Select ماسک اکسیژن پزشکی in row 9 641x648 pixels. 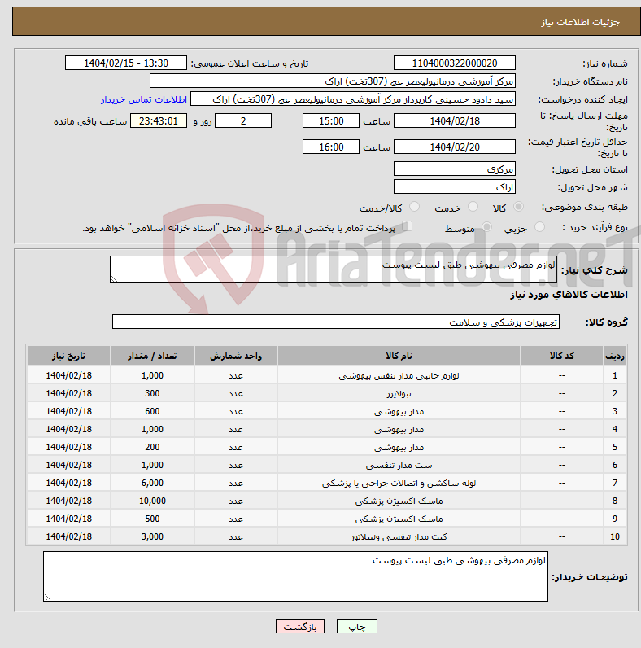pyautogui.click(x=399, y=519)
